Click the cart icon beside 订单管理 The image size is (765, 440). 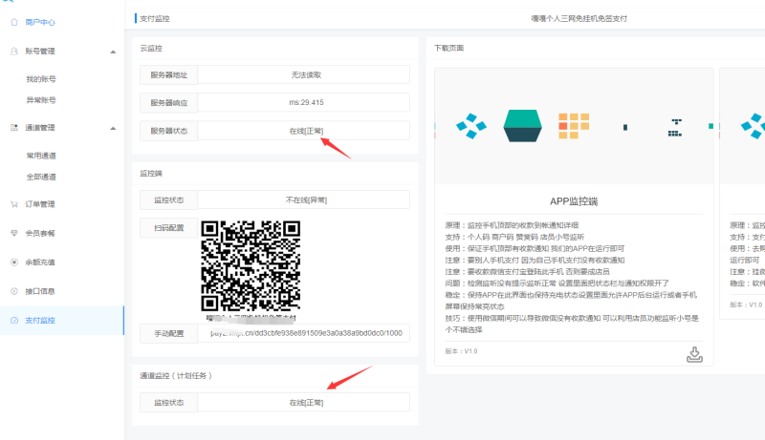click(x=14, y=204)
